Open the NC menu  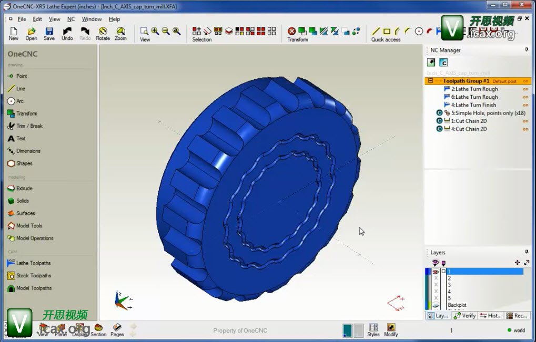[71, 19]
